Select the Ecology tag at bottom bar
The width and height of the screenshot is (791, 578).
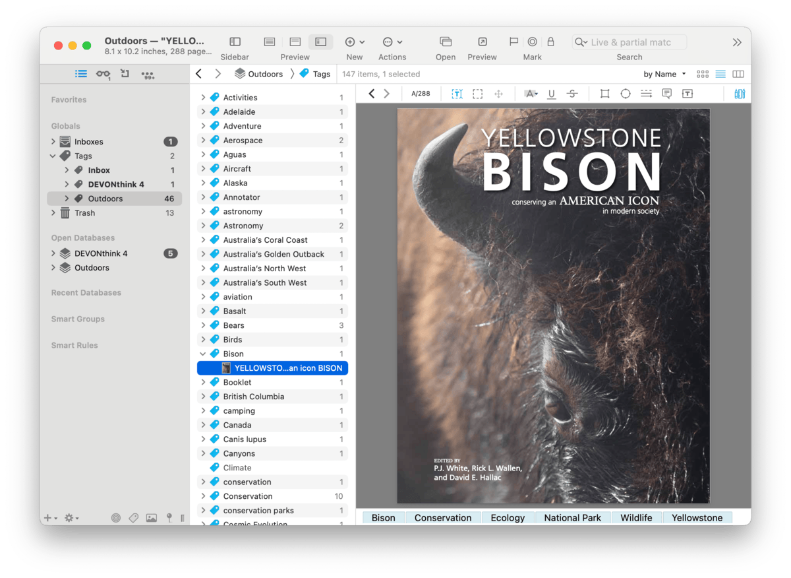(x=508, y=518)
